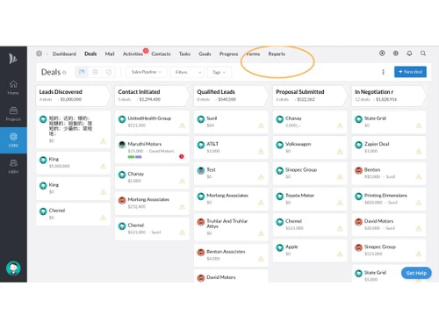
Task: Click the settings gear beside Dashboard
Action: tap(39, 54)
